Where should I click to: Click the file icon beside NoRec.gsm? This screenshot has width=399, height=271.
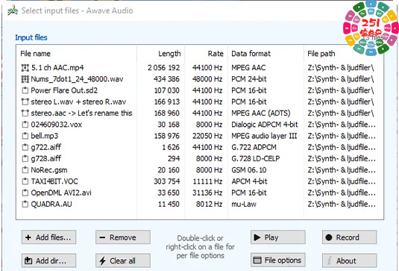(x=25, y=170)
